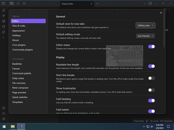Click Obsidian icon in Windows taskbar
Viewport: 174px width, 130px height.
[x=21, y=126]
